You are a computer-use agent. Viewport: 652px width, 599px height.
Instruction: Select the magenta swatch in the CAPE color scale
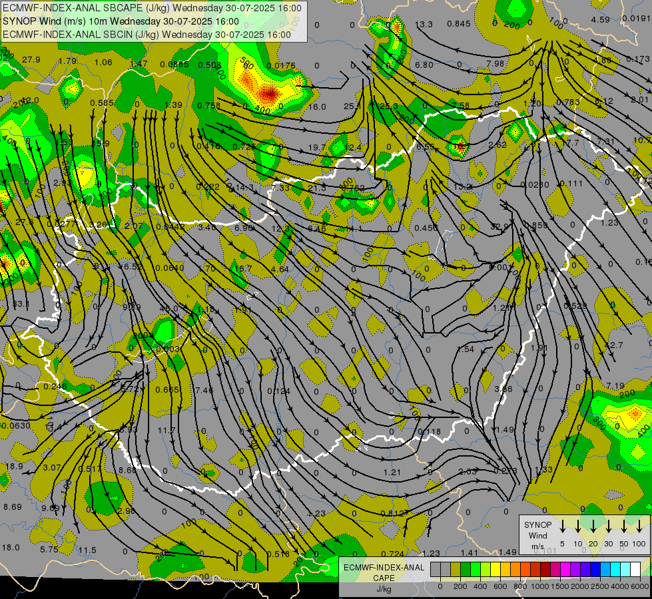tap(565, 570)
